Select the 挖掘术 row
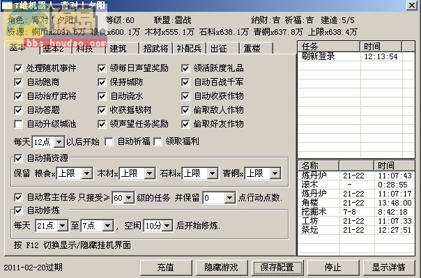This screenshot has width=421, height=278. coord(356,212)
